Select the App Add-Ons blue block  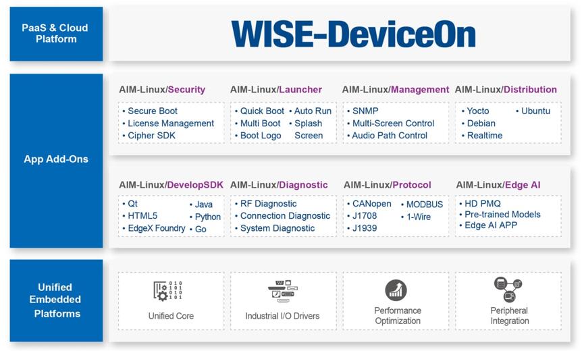tap(56, 161)
